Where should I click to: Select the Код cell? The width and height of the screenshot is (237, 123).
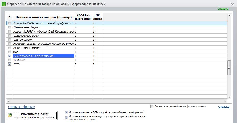(44, 52)
